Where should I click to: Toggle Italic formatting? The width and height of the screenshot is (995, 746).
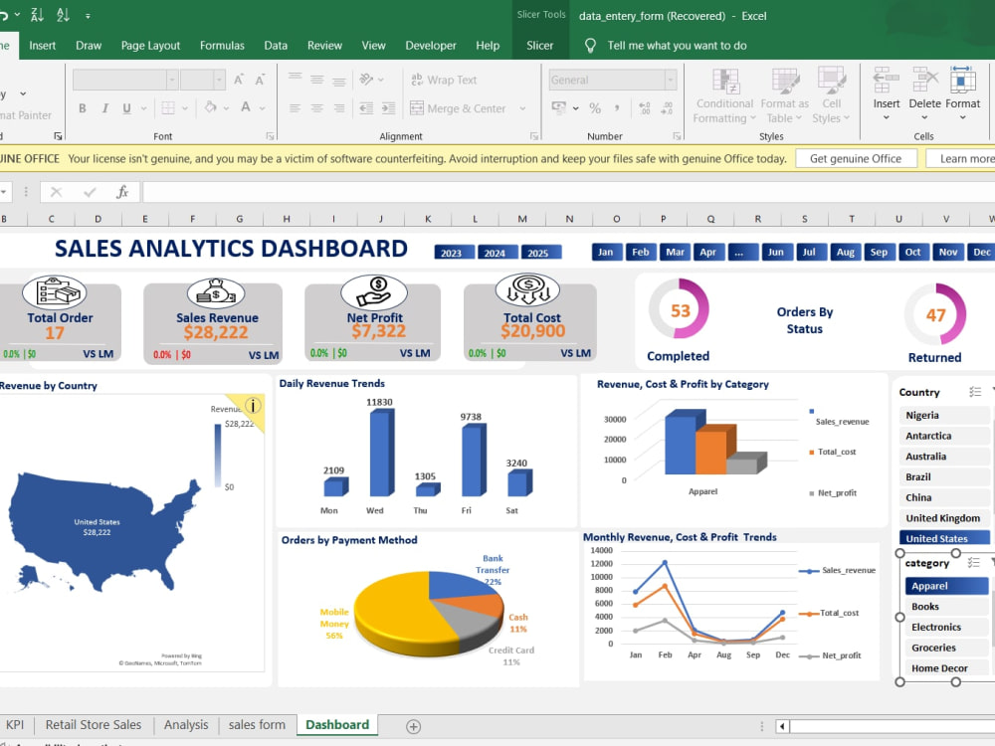click(104, 108)
